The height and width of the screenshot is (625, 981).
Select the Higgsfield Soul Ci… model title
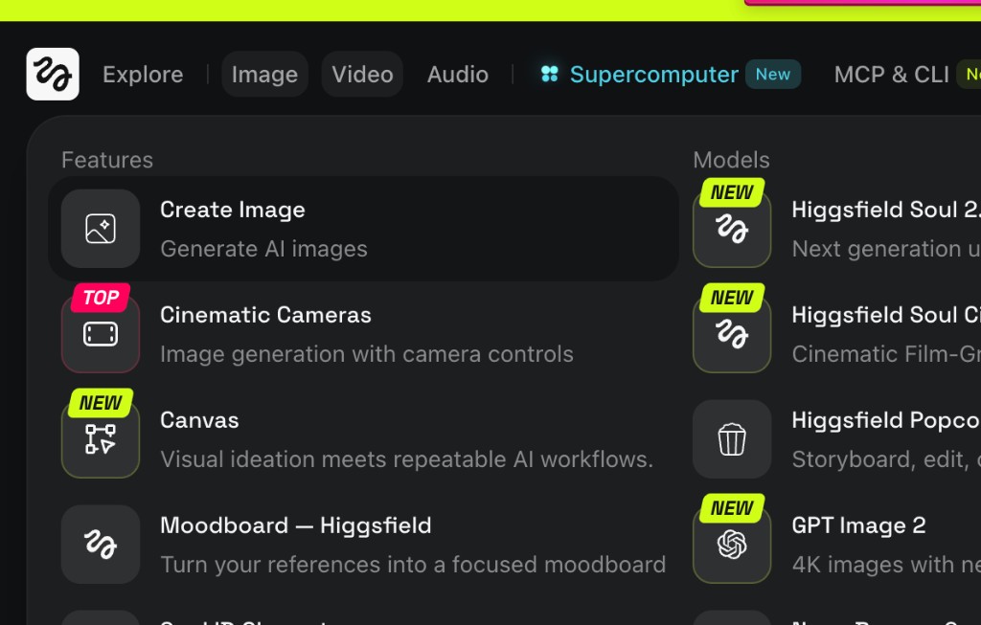[886, 314]
